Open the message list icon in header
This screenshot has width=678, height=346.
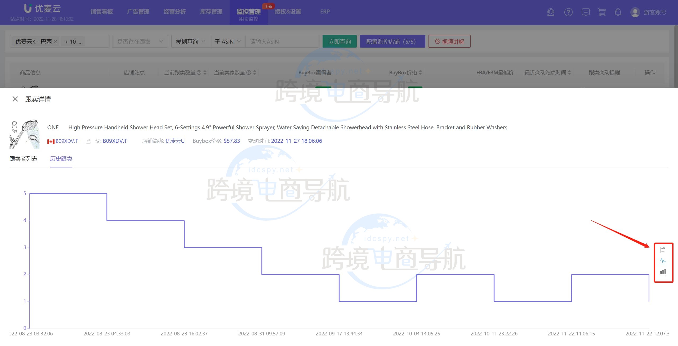(x=586, y=12)
